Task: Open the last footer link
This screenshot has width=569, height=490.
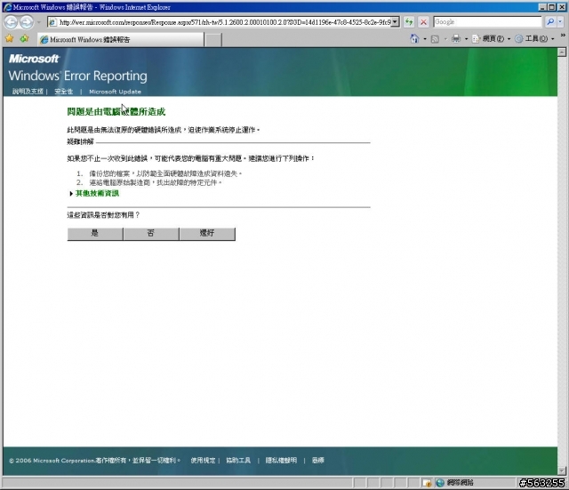Action: [318, 461]
